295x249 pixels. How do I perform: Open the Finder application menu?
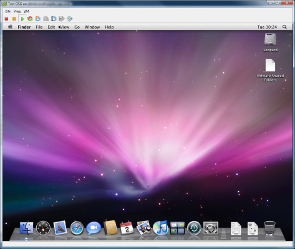click(24, 27)
